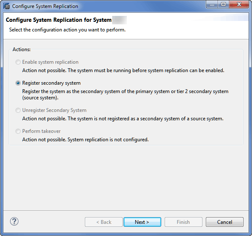The height and width of the screenshot is (236, 252).
Task: Pick the Unregister Secondary System radio button
Action: [x=18, y=110]
